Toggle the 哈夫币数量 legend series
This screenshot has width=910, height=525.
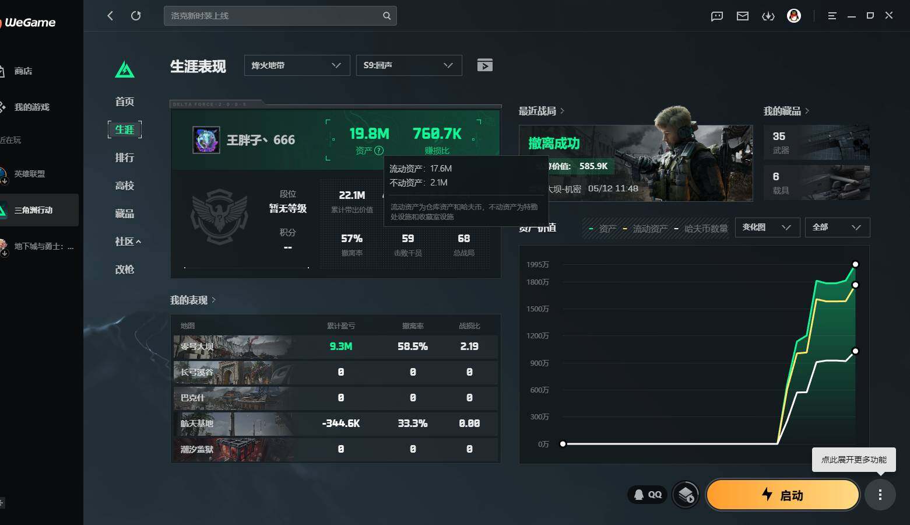coord(701,229)
